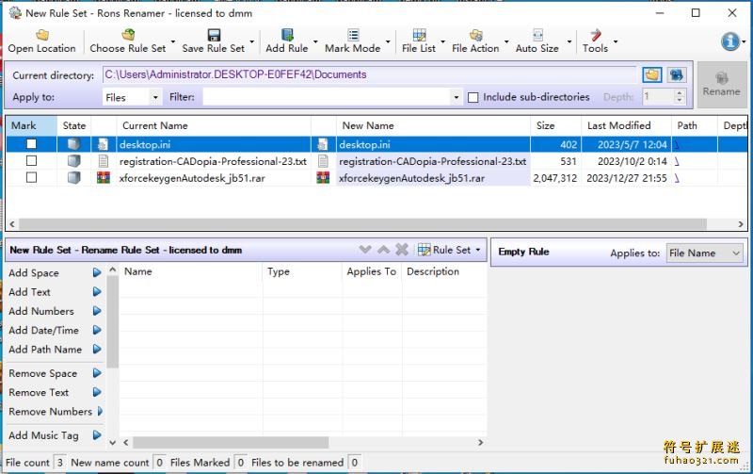Choose Remove Numbers from rule list
This screenshot has width=753, height=474.
[x=50, y=412]
